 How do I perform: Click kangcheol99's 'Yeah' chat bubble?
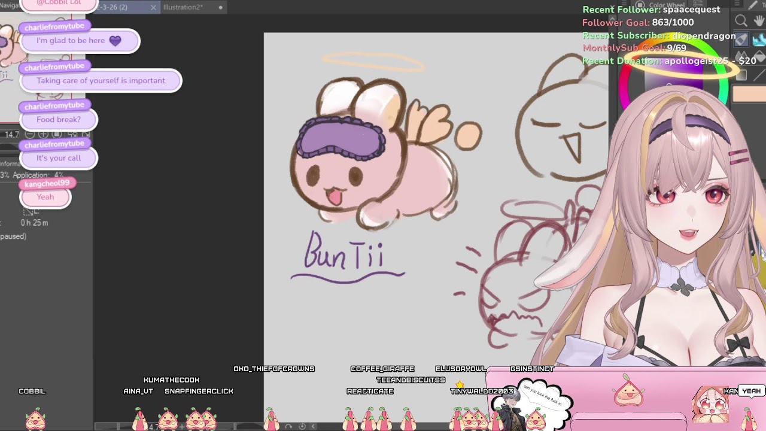coord(45,197)
